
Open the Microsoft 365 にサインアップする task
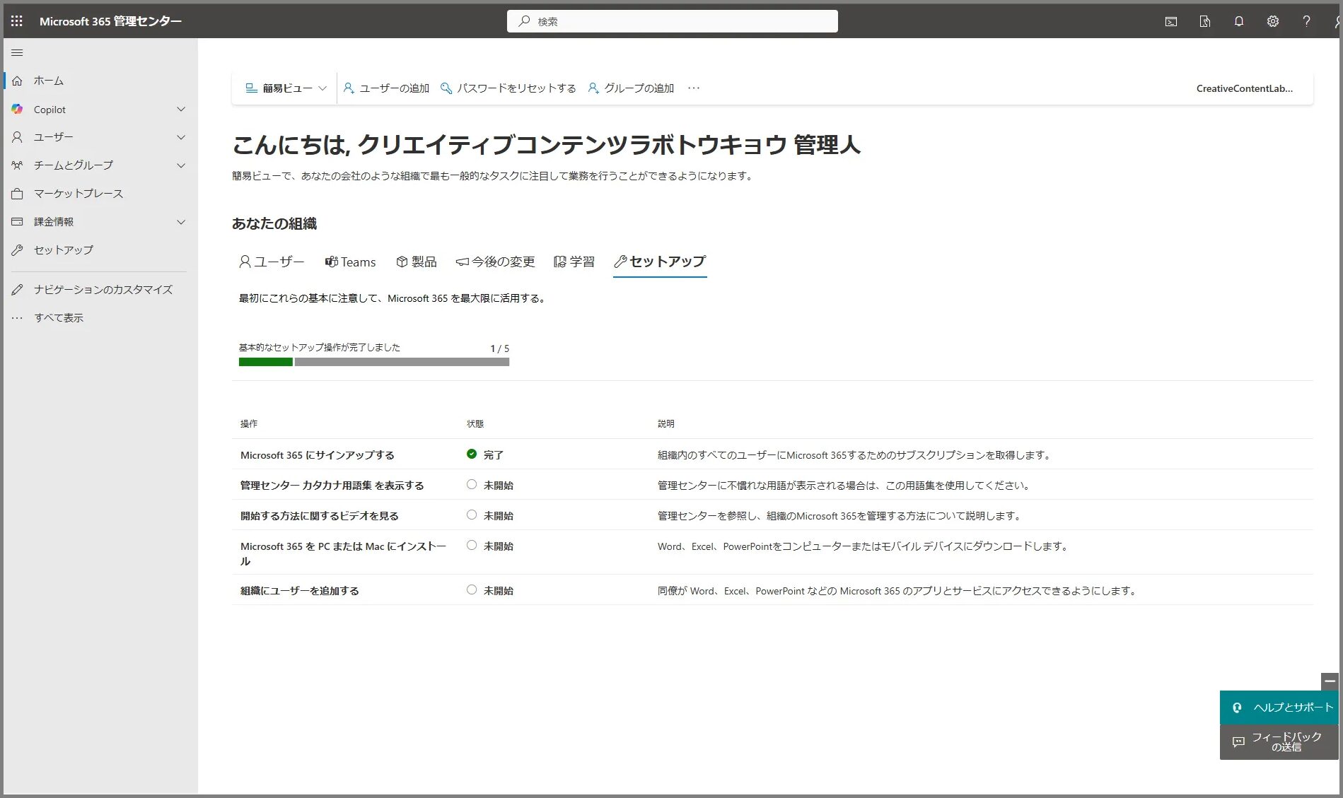pos(318,455)
